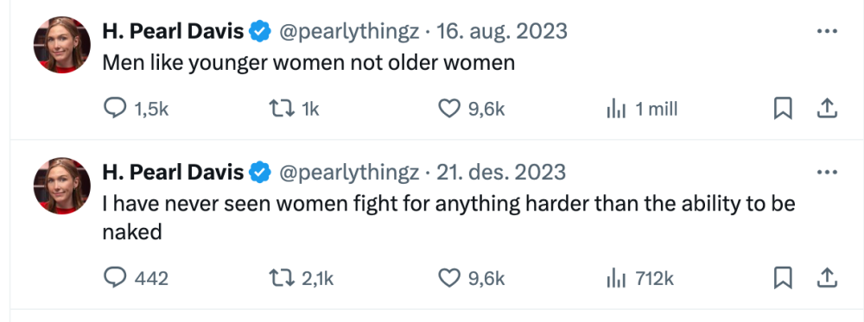This screenshot has height=322, width=864.
Task: Bookmark the 21. des. 2023 tweet
Action: pos(783,278)
